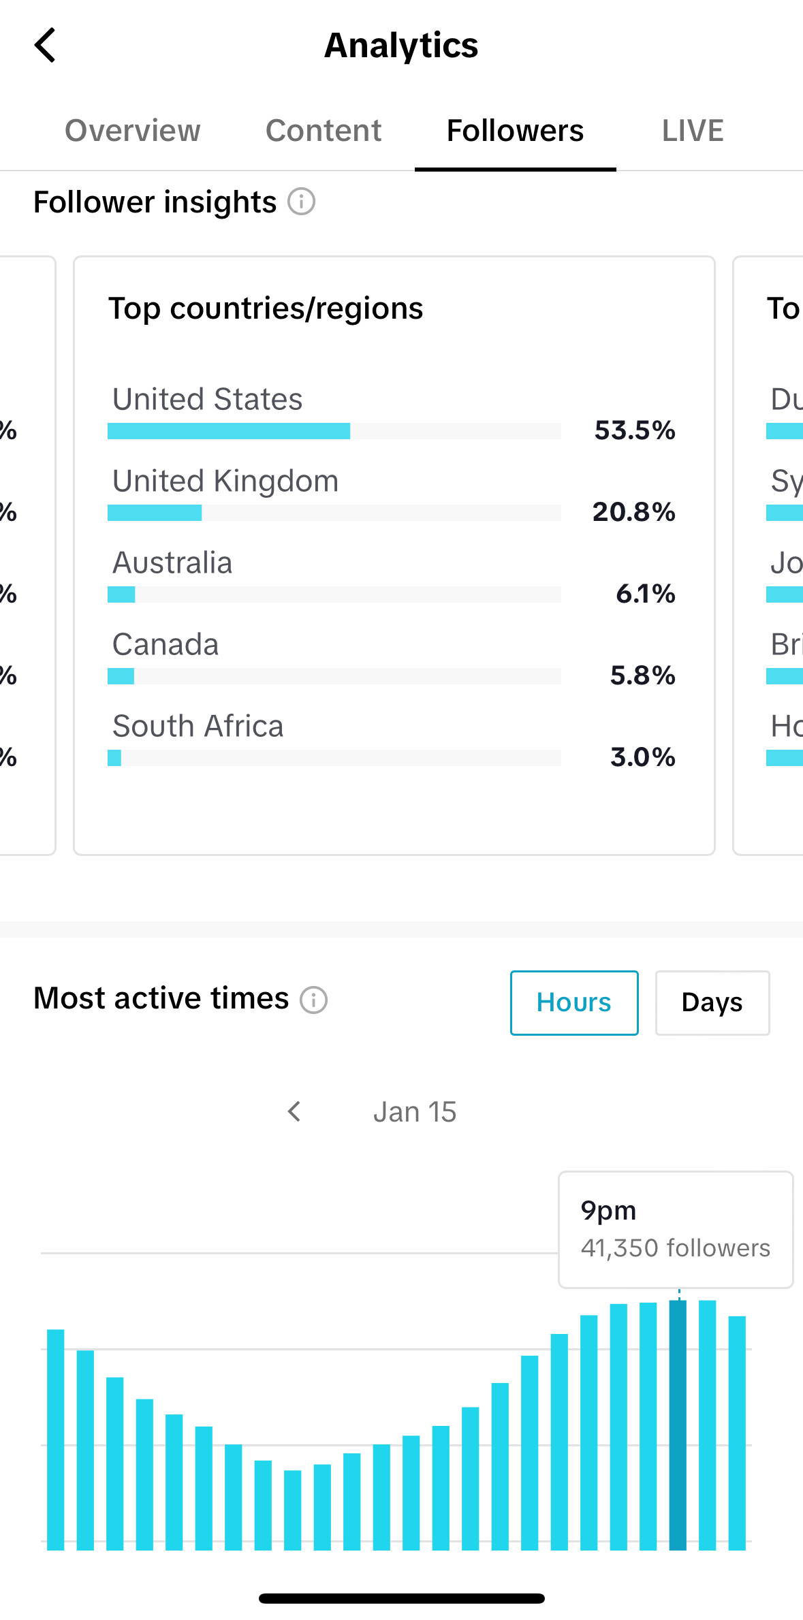This screenshot has width=803, height=1620.
Task: Select the Followers tab
Action: click(x=515, y=131)
